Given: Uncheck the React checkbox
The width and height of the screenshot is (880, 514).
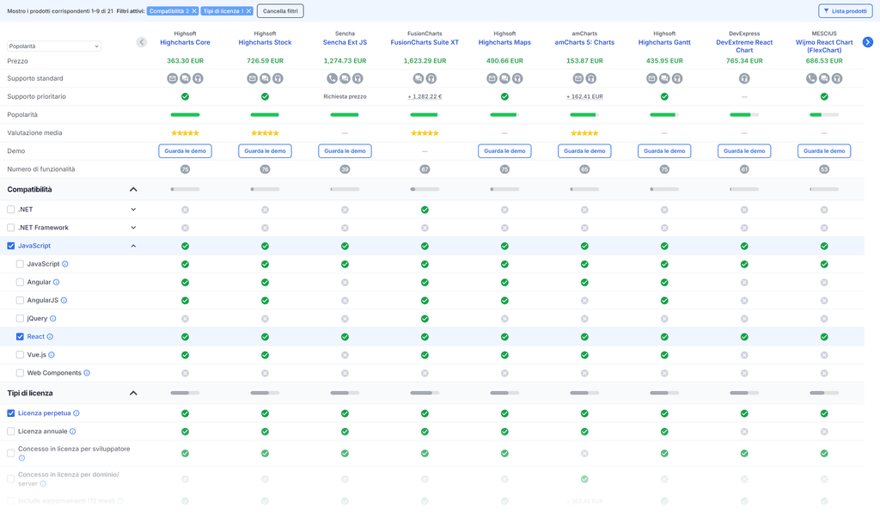Looking at the screenshot, I should pyautogui.click(x=20, y=337).
